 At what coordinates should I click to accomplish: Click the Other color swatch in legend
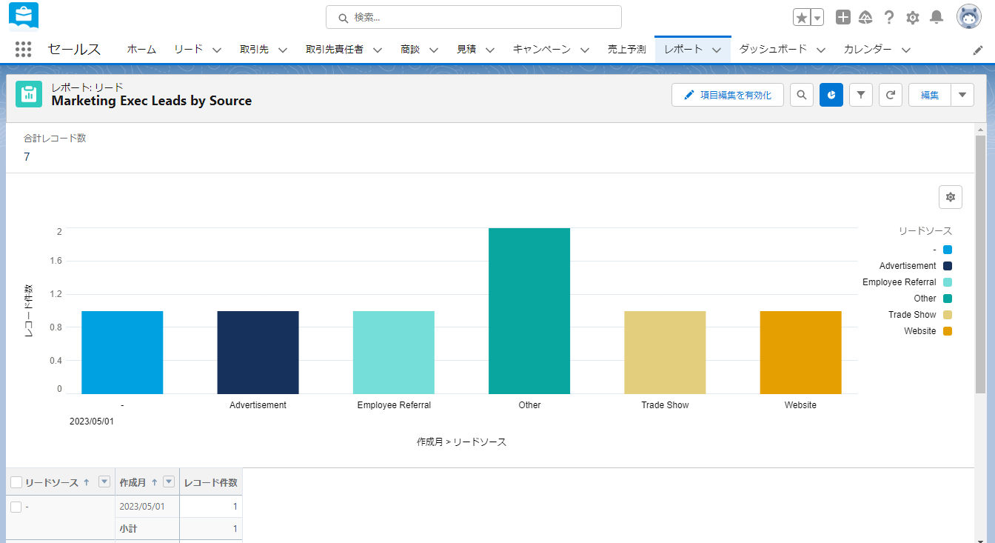(948, 299)
